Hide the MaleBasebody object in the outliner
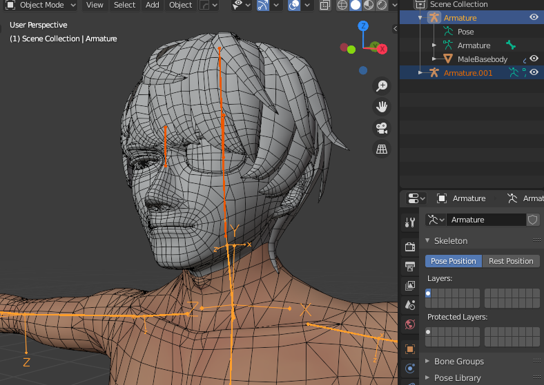 [x=534, y=59]
